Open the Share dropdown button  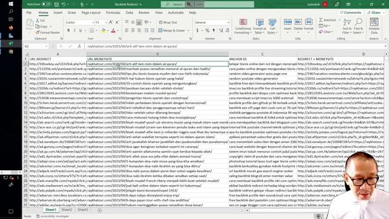tap(376, 12)
